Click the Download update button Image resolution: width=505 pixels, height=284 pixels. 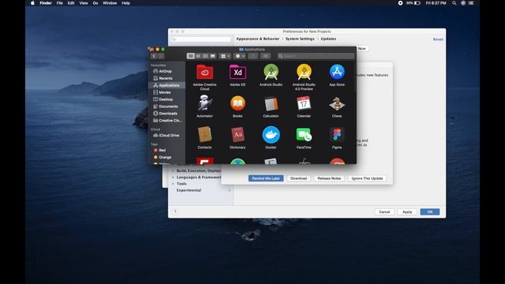(x=298, y=178)
